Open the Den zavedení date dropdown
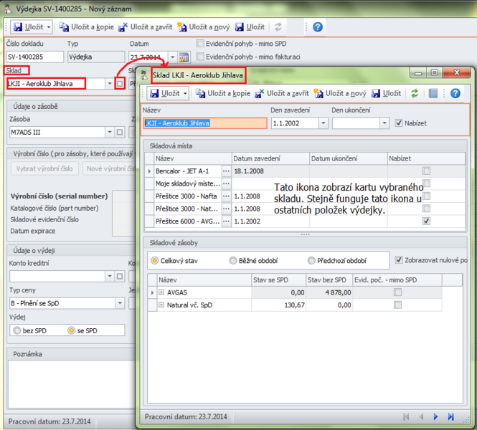This screenshot has height=430, width=477. coord(323,123)
